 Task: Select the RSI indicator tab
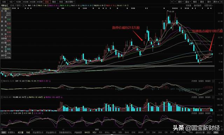pos(100,133)
